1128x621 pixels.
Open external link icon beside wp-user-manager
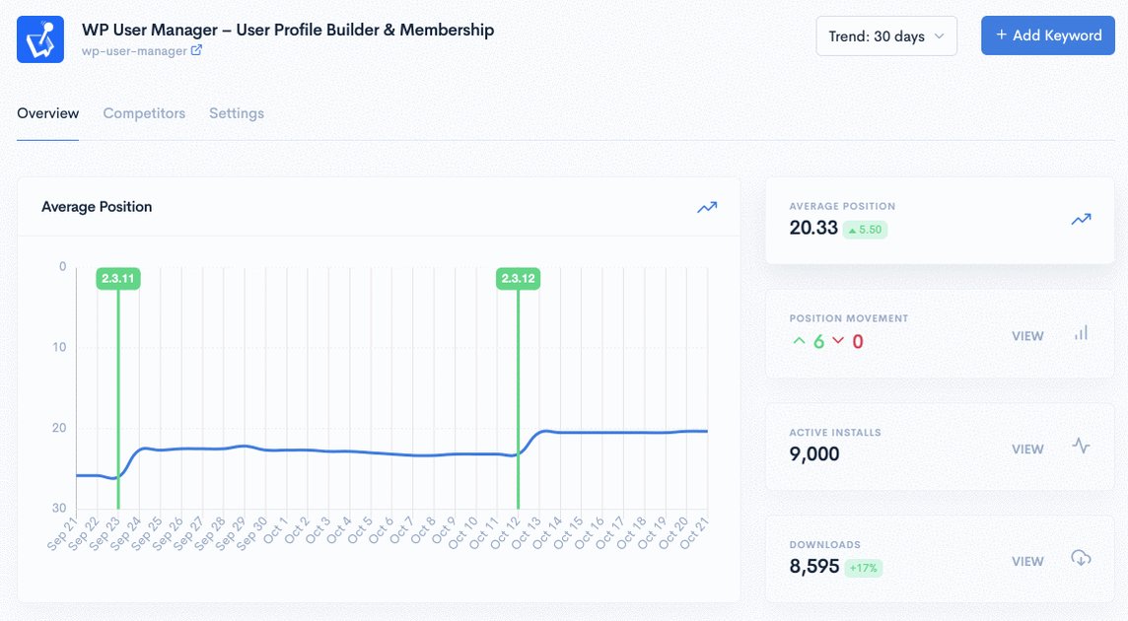(x=196, y=50)
